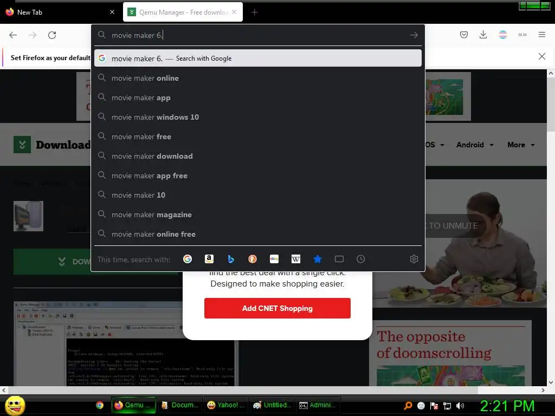Search this time with Wikipedia icon

[295, 259]
